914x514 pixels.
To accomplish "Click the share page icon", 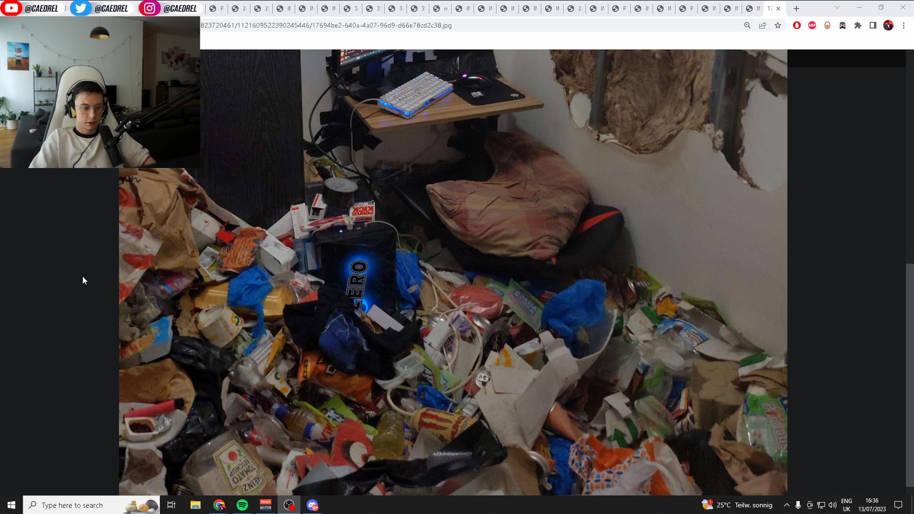I will pos(763,26).
